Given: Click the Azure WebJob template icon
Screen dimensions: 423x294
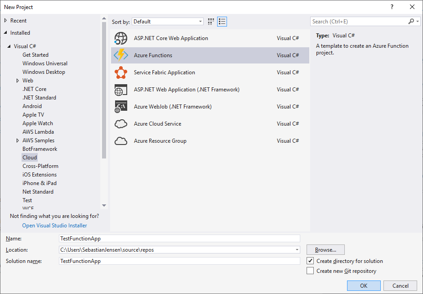Looking at the screenshot, I should pos(121,107).
